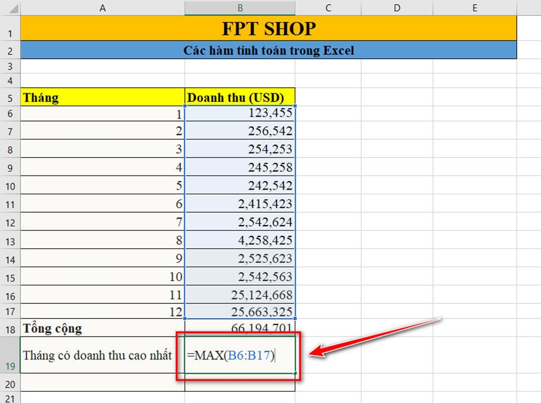Image resolution: width=541 pixels, height=403 pixels.
Task: Click the 'Doanh thu (USD)' header cell
Action: (x=240, y=97)
